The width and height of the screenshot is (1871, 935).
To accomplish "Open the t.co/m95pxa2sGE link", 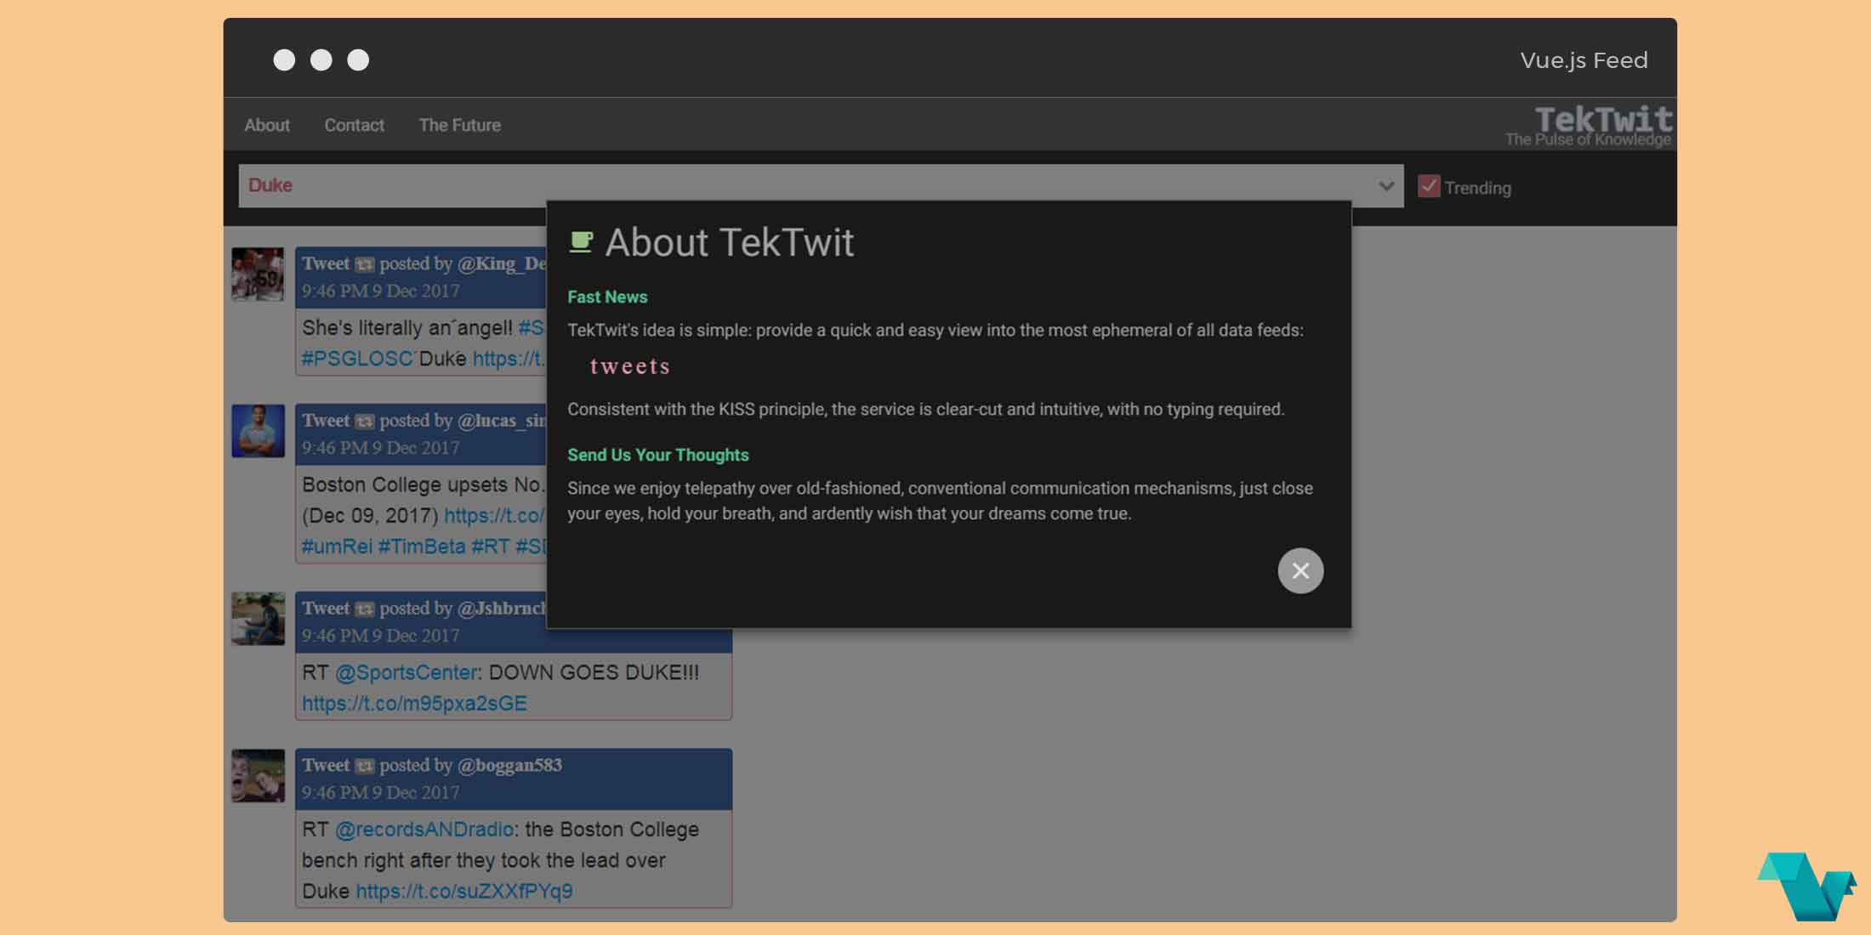I will point(414,704).
